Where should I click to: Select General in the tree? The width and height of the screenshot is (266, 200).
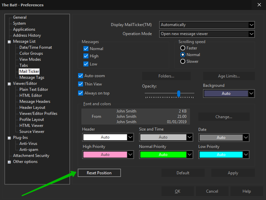coord(20,17)
